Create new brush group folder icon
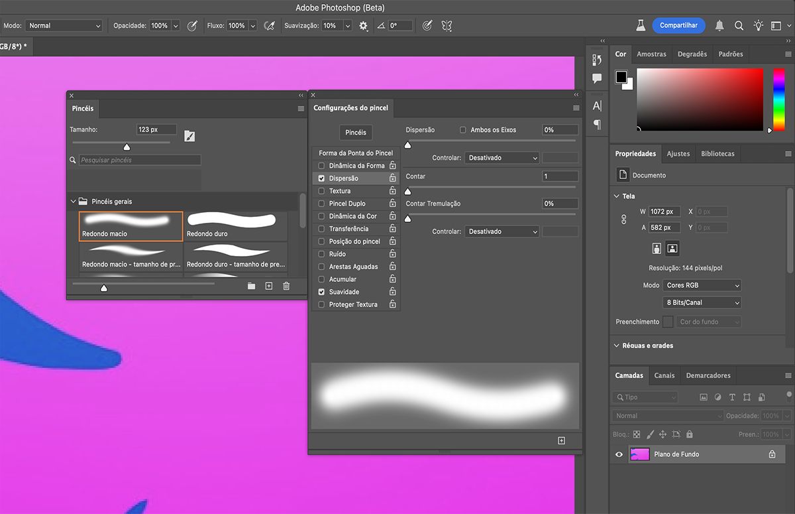 coord(252,286)
